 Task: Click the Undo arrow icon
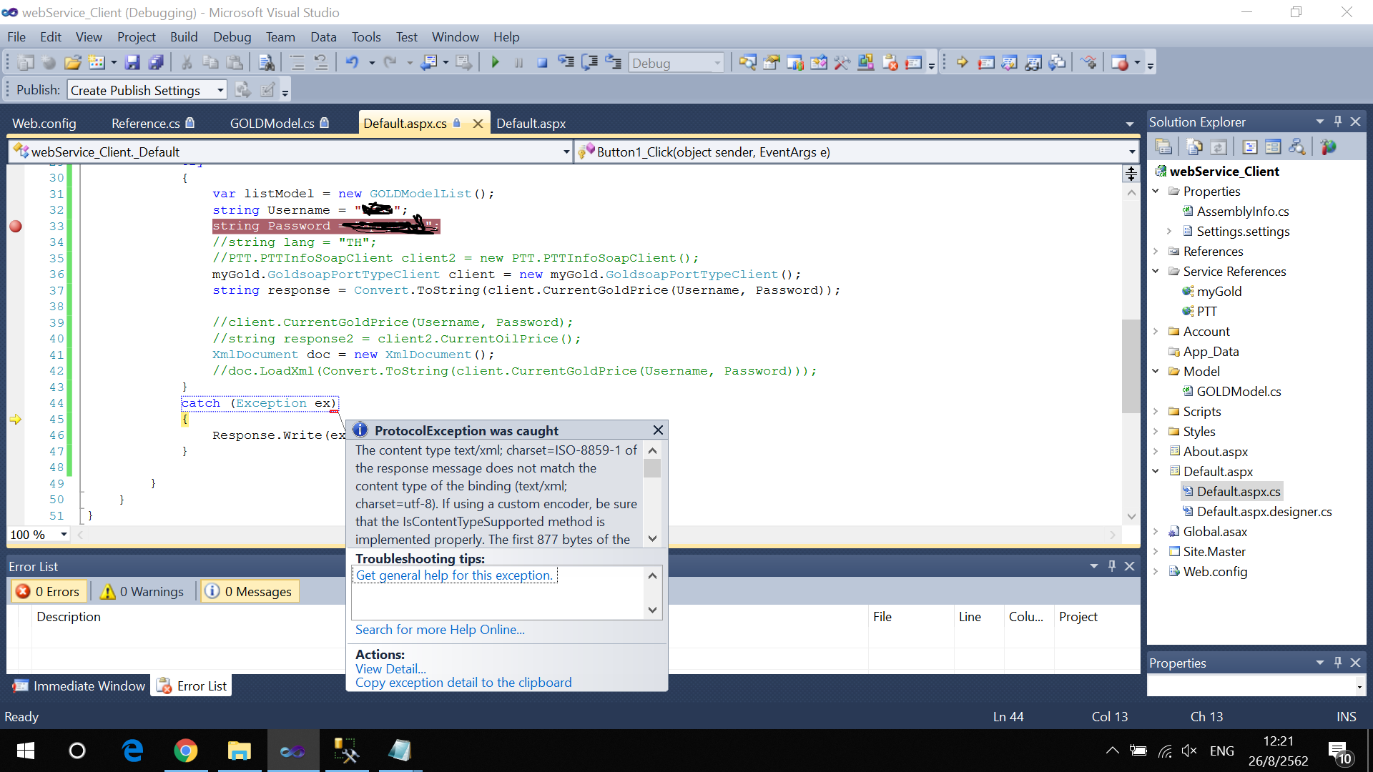click(x=352, y=63)
